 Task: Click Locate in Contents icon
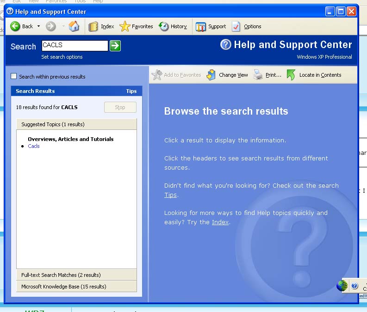point(291,75)
